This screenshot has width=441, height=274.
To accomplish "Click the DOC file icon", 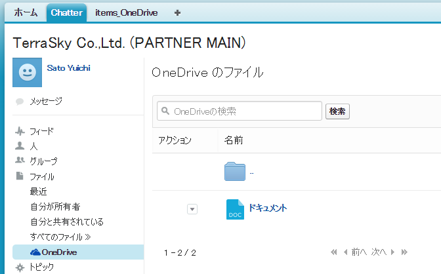I will 235,209.
